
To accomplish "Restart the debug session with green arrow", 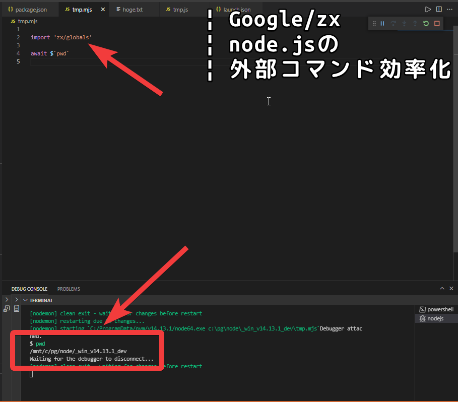I will [x=426, y=24].
